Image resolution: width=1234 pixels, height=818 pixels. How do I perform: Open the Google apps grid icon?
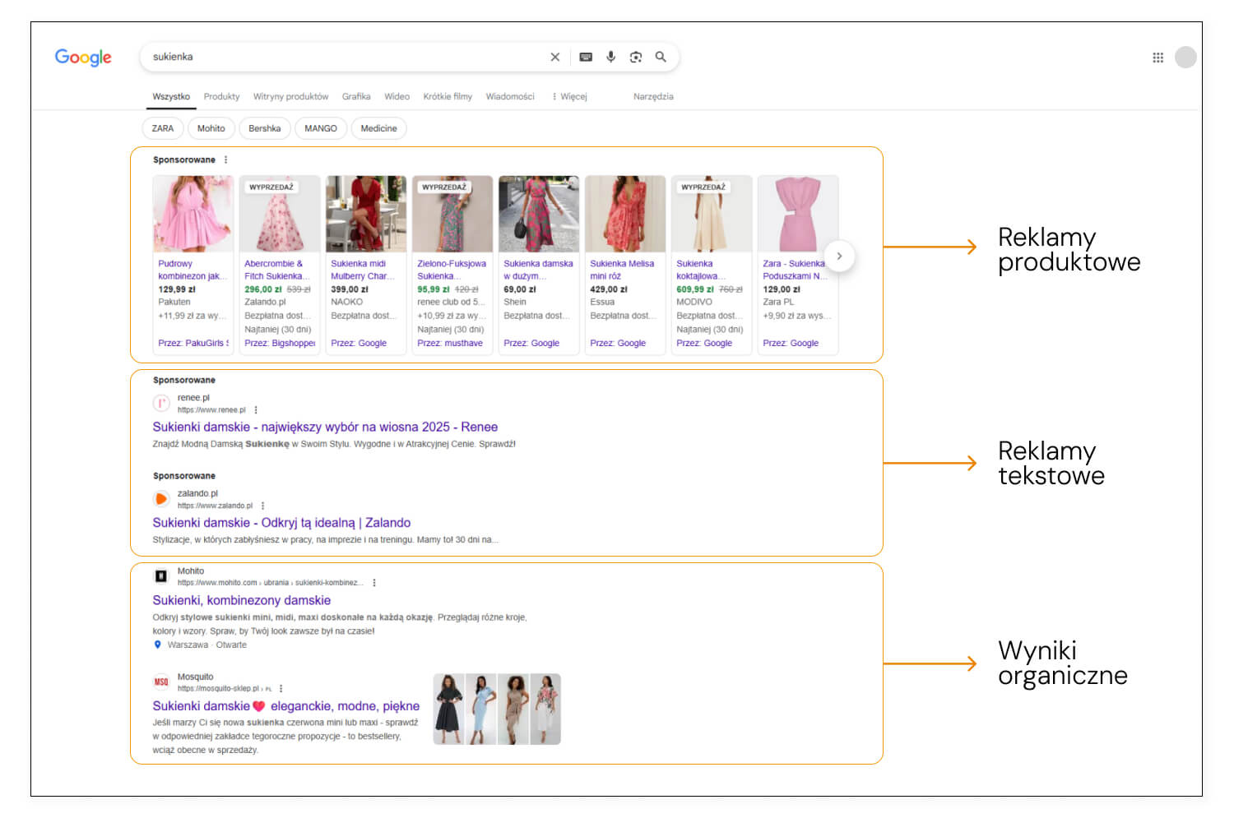pos(1157,58)
